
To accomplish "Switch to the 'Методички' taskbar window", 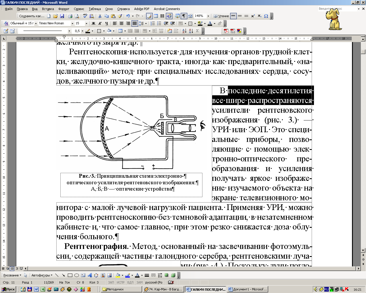I will pos(121,289).
